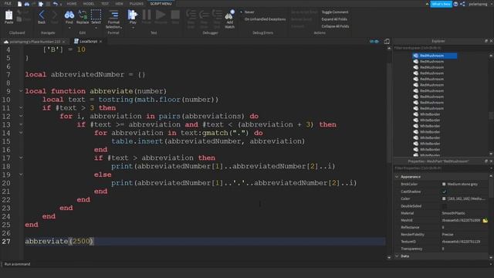
Task: Open the FILE menu
Action: (8, 3)
